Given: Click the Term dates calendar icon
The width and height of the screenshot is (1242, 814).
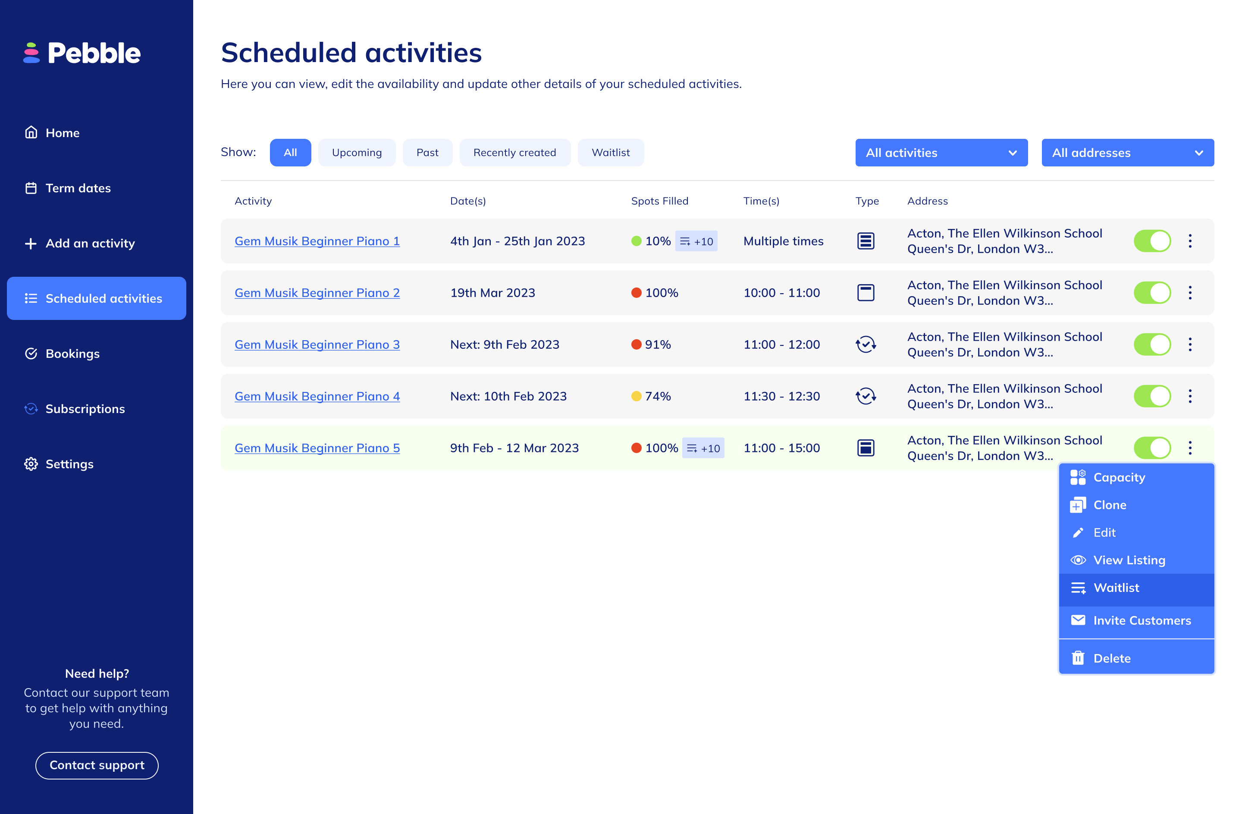Looking at the screenshot, I should tap(31, 188).
